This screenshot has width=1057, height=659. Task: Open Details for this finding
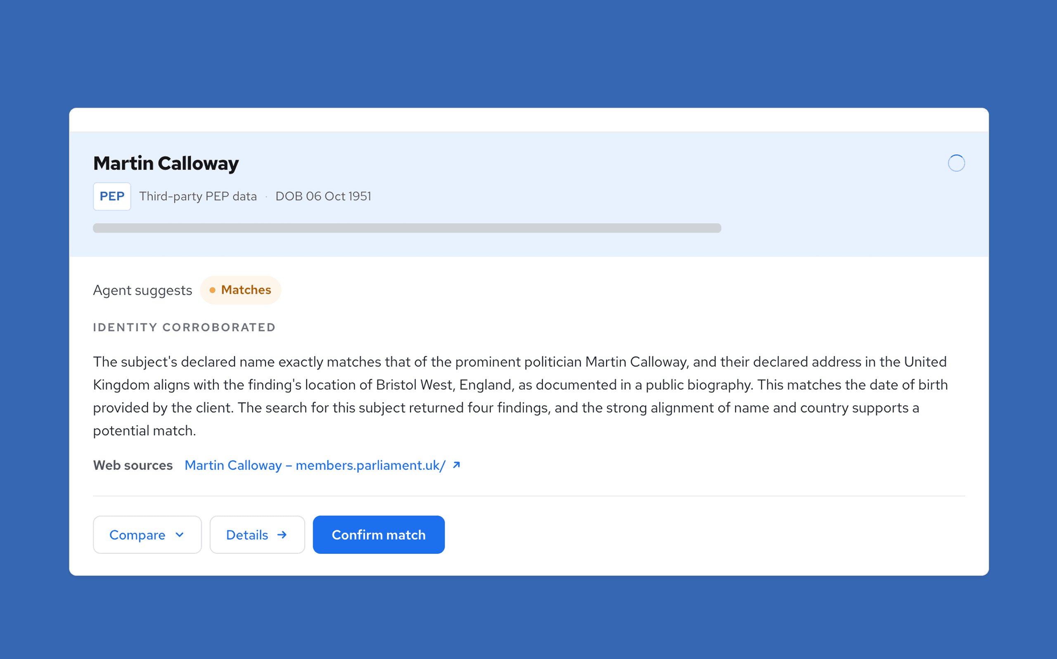point(257,534)
